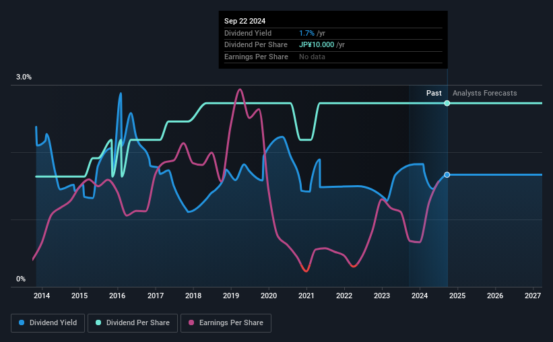This screenshot has height=342, width=553.
Task: Select the Dividend Per Share data point marker
Action: pos(447,103)
